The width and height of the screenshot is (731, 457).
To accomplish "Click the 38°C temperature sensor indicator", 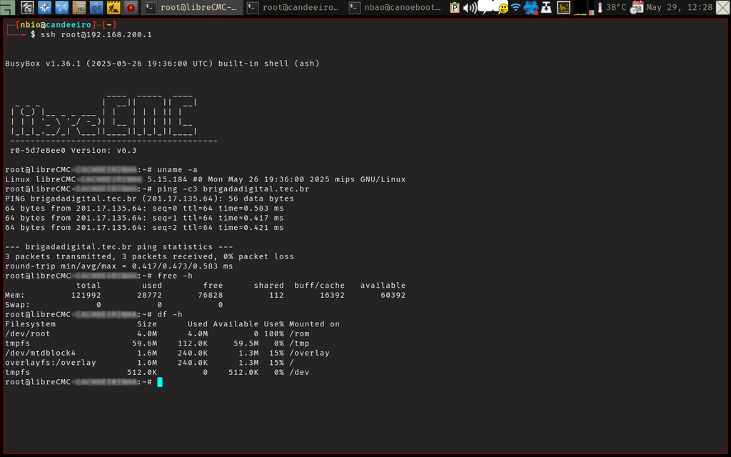I will pos(611,8).
